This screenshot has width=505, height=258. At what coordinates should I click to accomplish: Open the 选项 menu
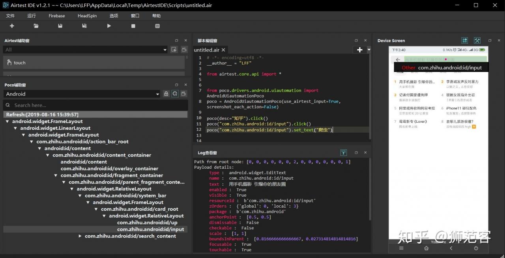(x=114, y=16)
